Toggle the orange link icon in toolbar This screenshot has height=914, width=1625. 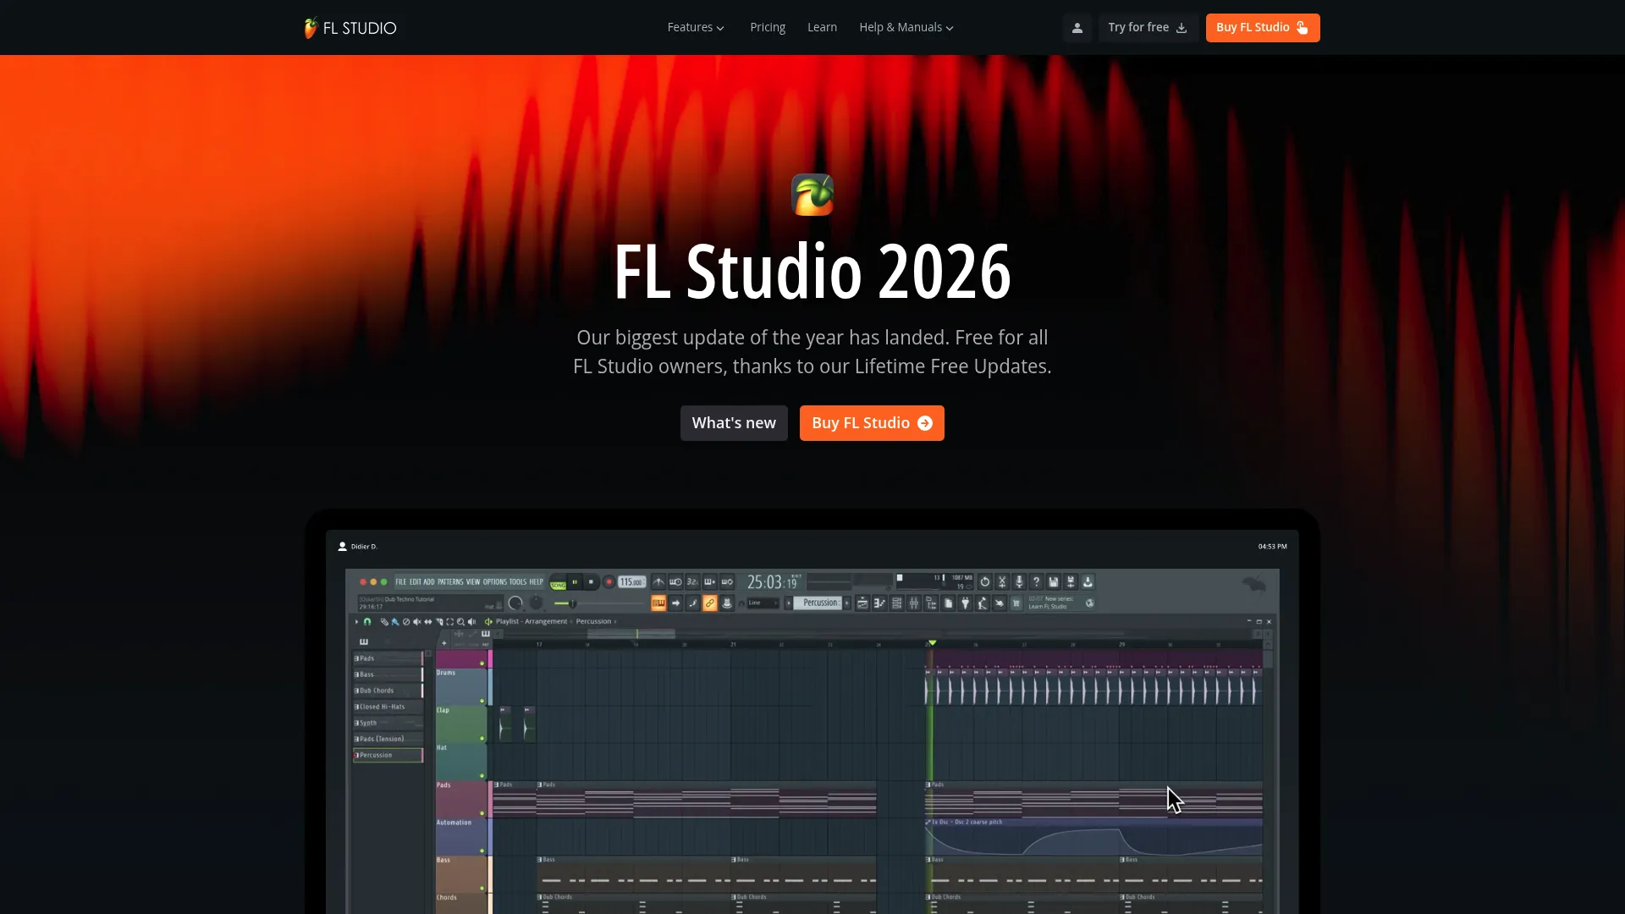tap(710, 603)
